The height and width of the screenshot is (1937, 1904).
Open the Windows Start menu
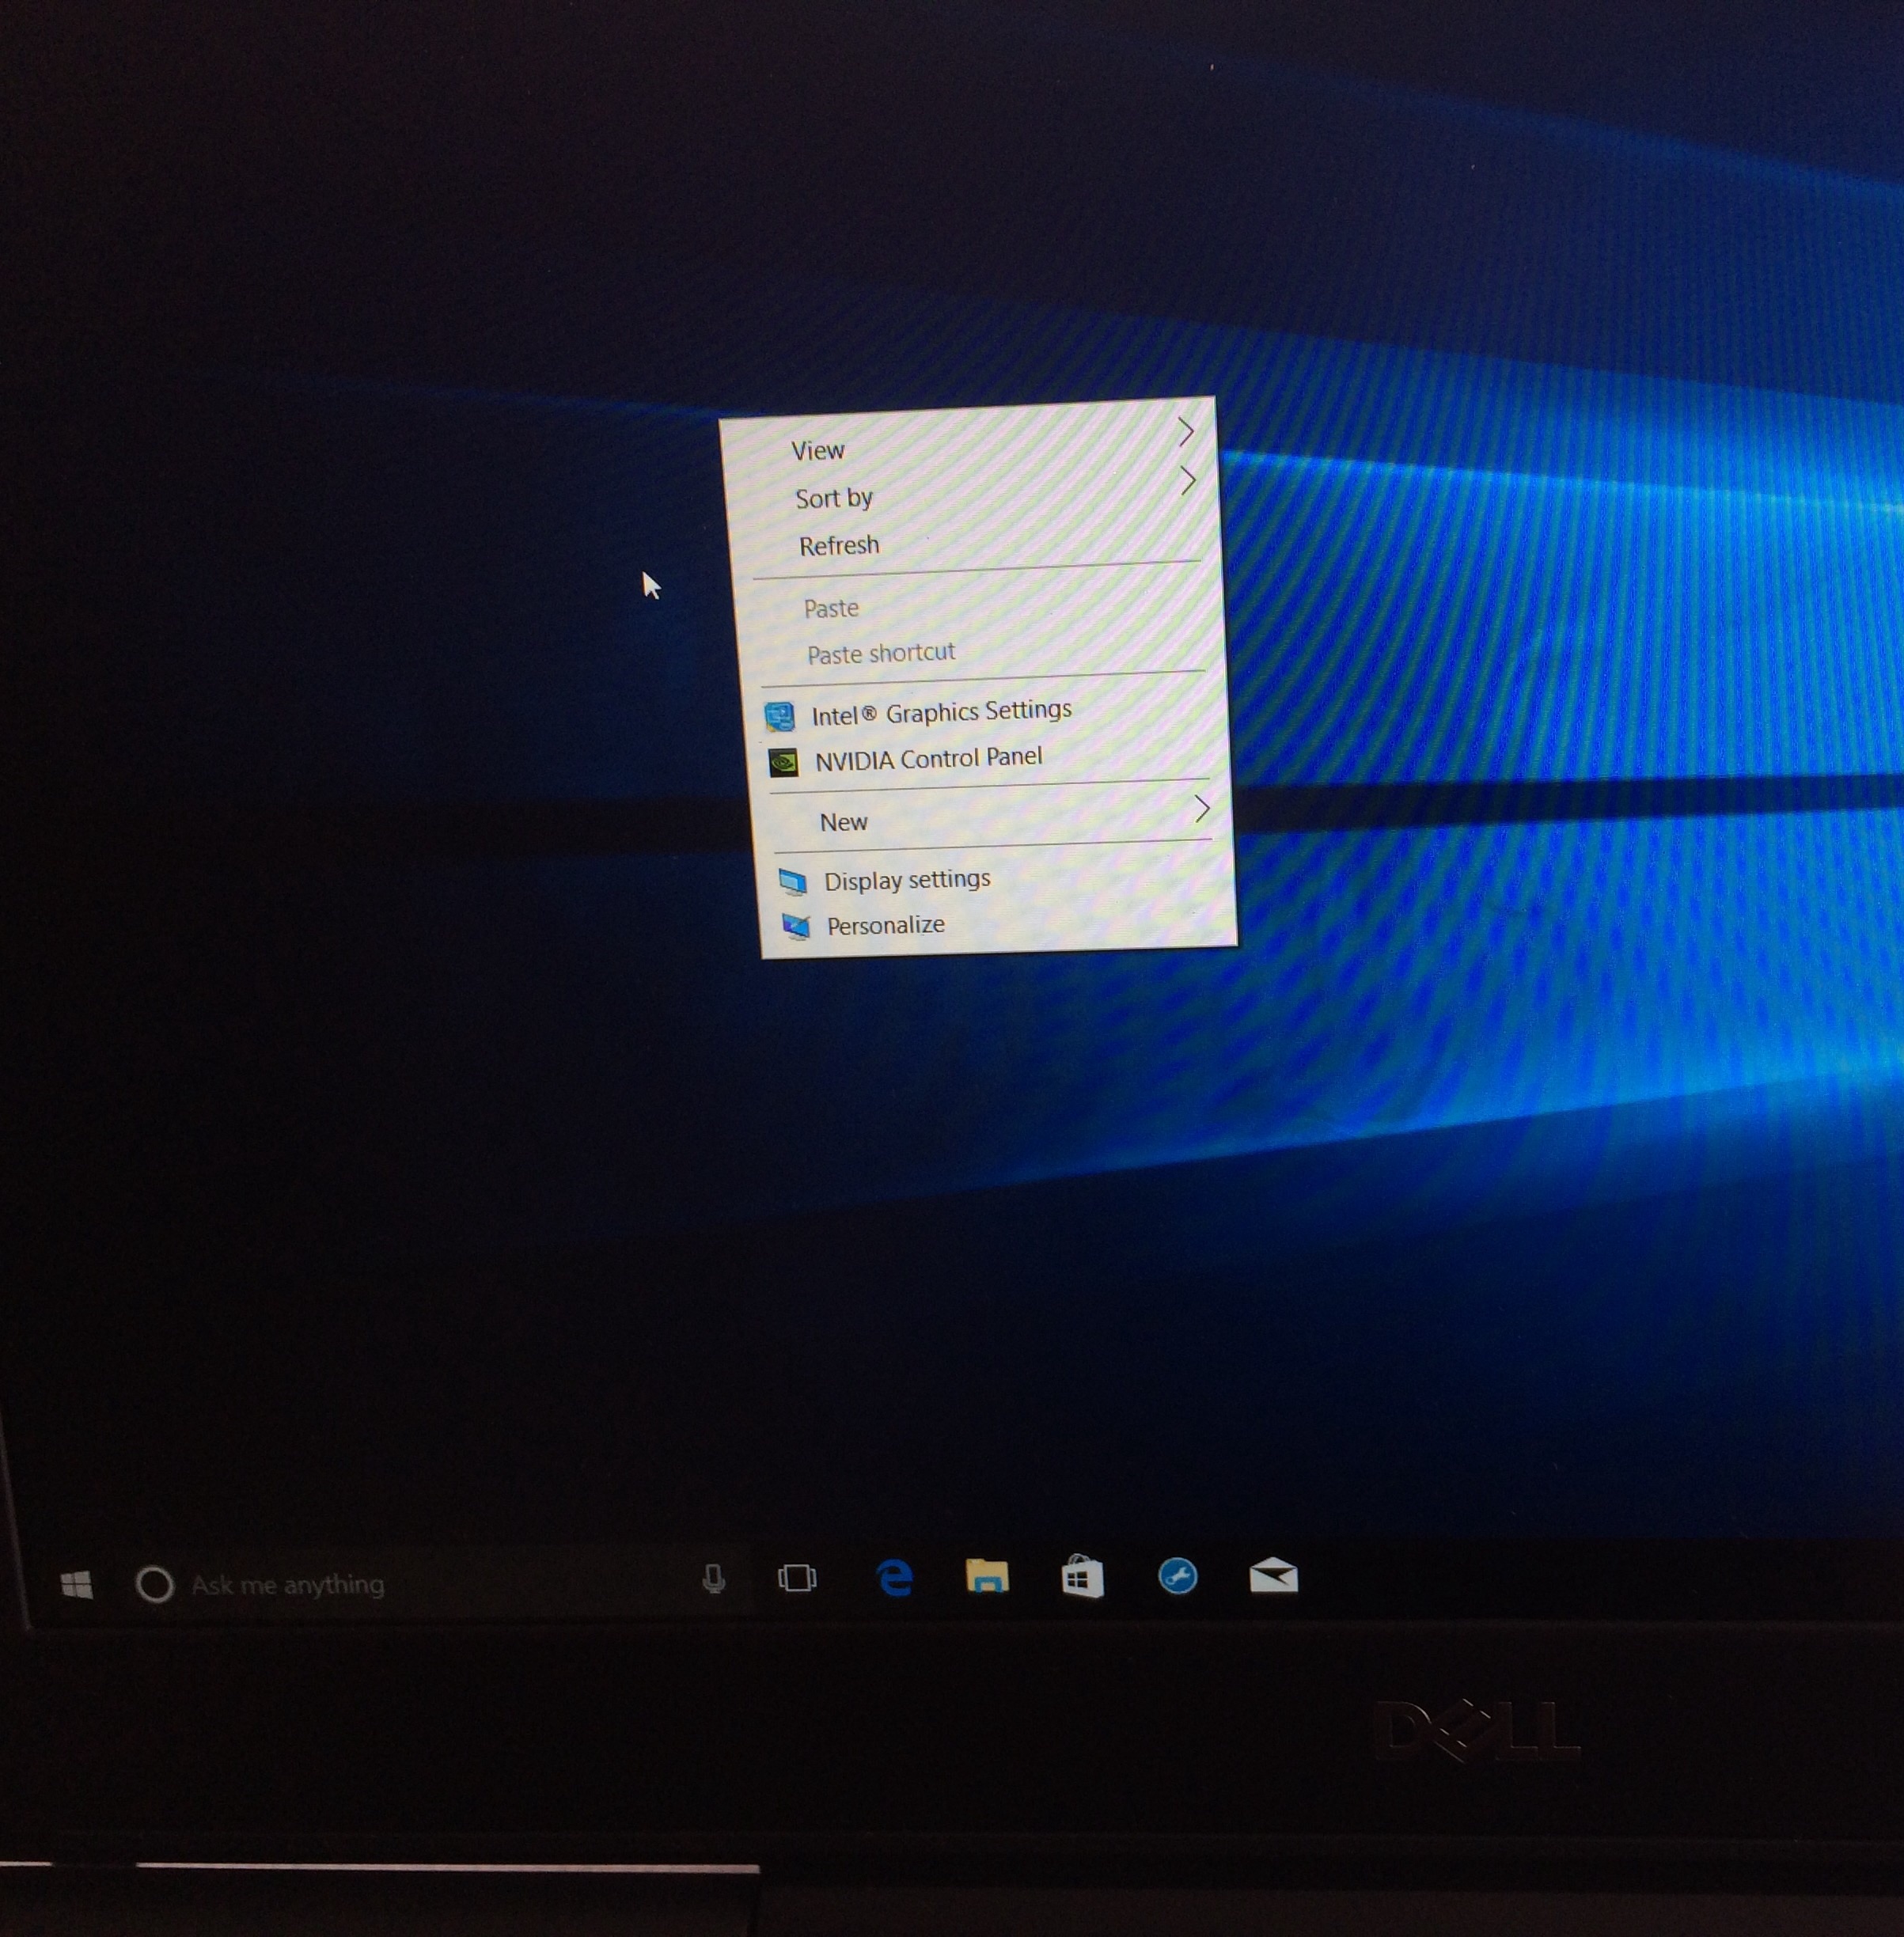[x=77, y=1585]
